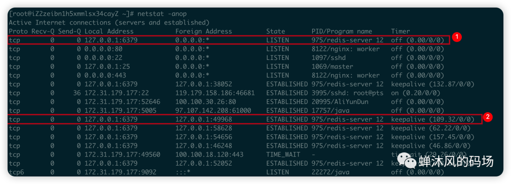This screenshot has height=184, width=511.
Task: Click timer value keepalive (109.32/0/0)
Action: [433, 119]
